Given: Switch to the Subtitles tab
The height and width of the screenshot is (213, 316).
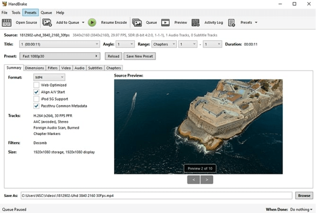Looking at the screenshot, I should coord(95,68).
